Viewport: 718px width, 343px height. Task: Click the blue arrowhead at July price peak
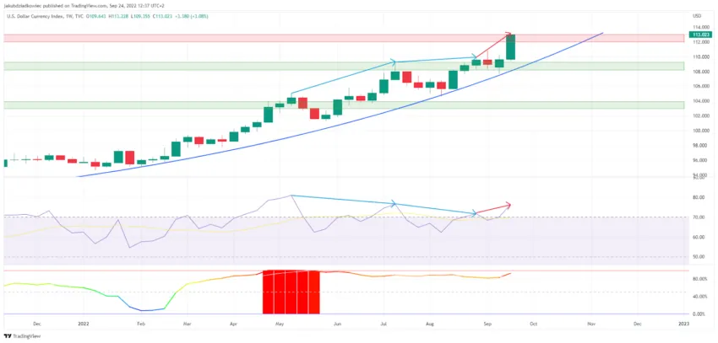[x=392, y=62]
